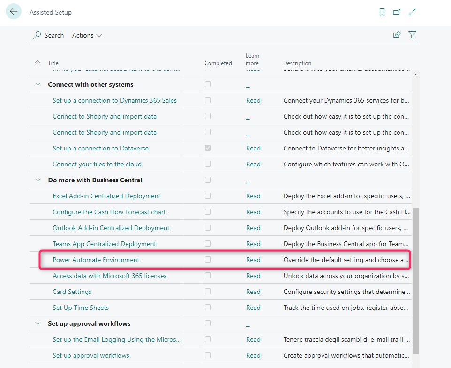
Task: Click the bookmark icon in header
Action: 382,12
